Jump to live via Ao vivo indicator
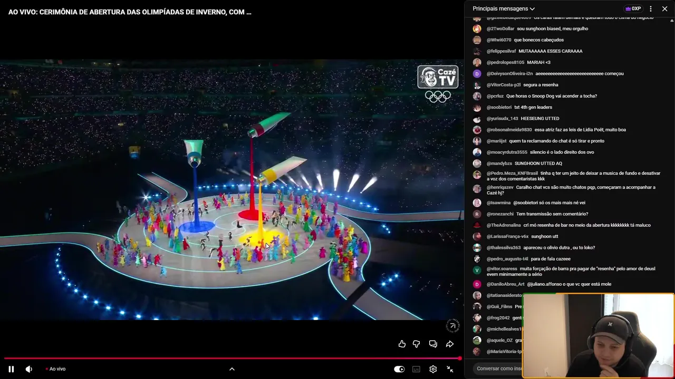The image size is (675, 379). point(55,369)
